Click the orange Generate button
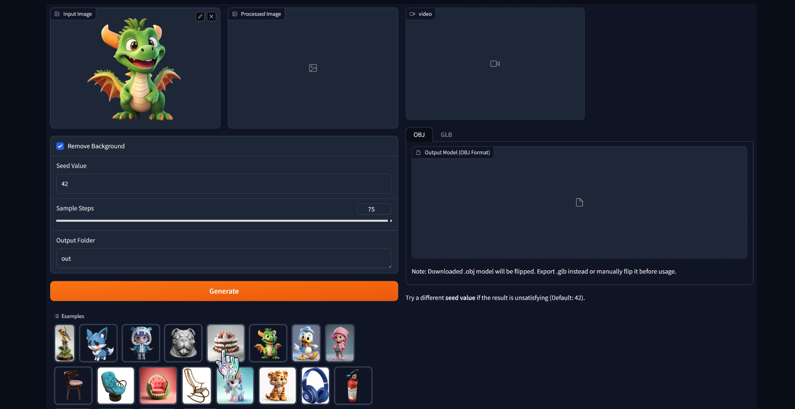Image resolution: width=795 pixels, height=409 pixels. (224, 291)
